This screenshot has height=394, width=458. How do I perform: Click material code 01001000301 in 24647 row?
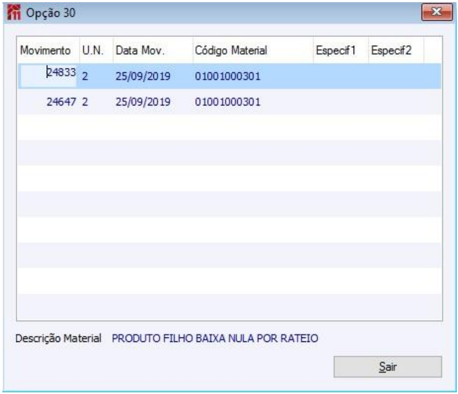[227, 102]
